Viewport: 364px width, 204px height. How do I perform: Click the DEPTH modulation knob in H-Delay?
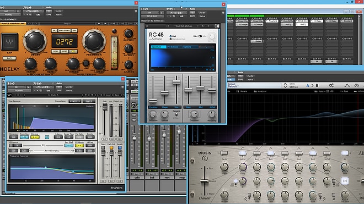31,64
